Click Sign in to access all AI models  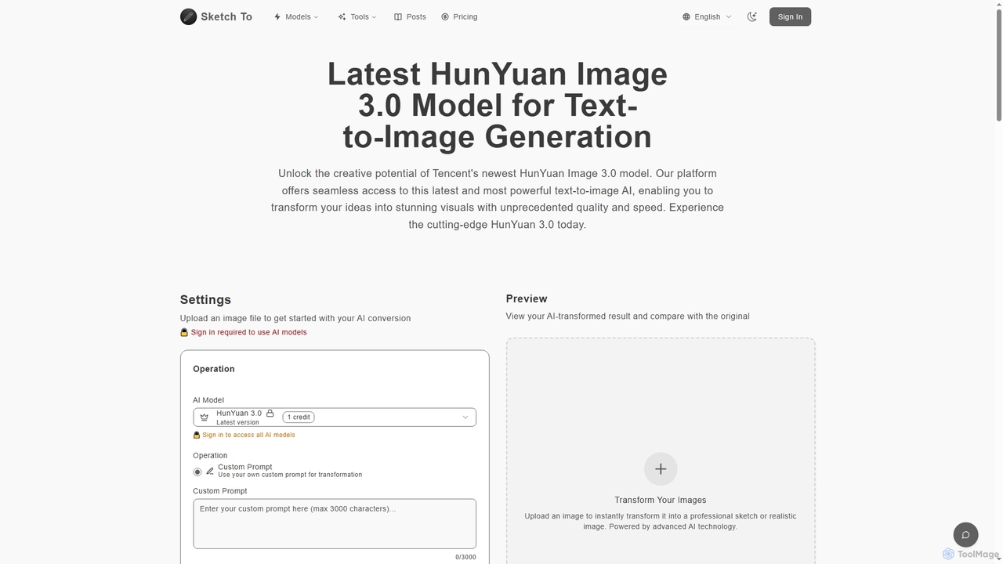248,435
